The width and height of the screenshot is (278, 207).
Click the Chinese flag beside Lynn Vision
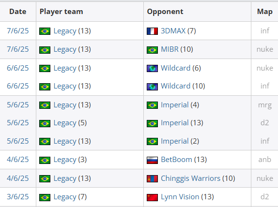click(x=152, y=197)
